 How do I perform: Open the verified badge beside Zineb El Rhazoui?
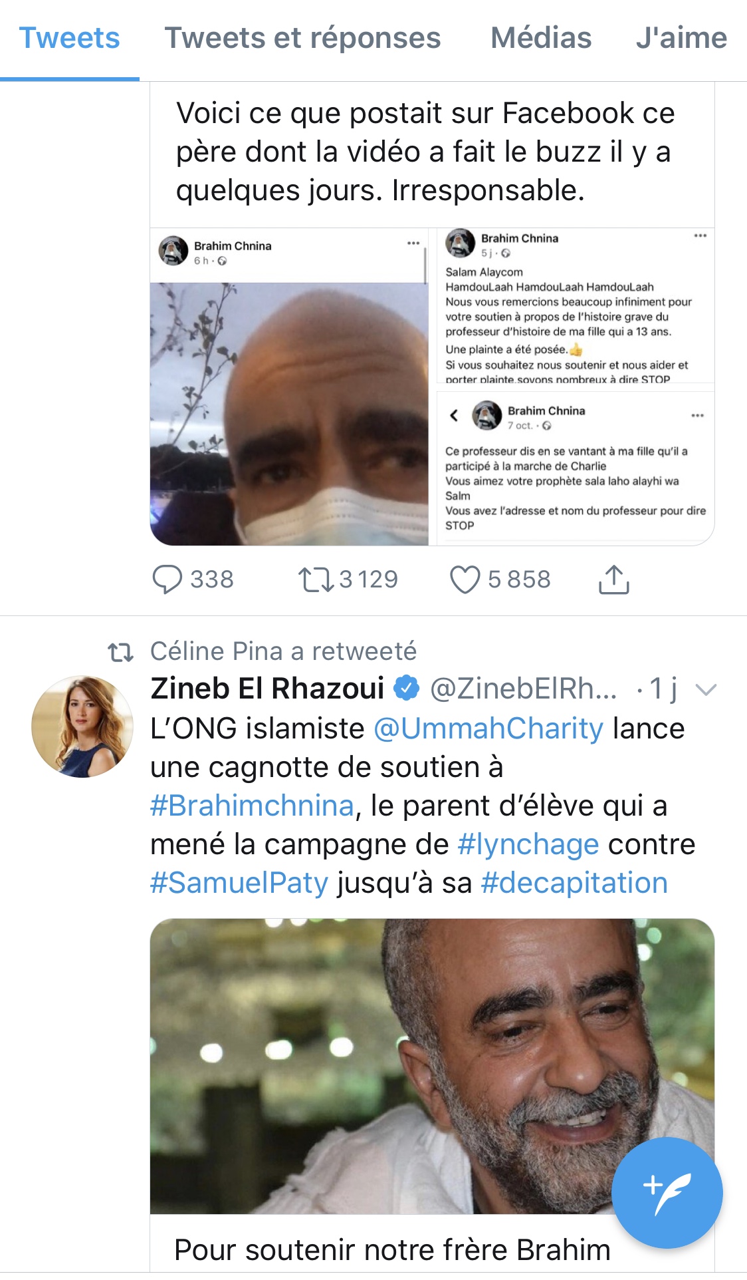407,688
